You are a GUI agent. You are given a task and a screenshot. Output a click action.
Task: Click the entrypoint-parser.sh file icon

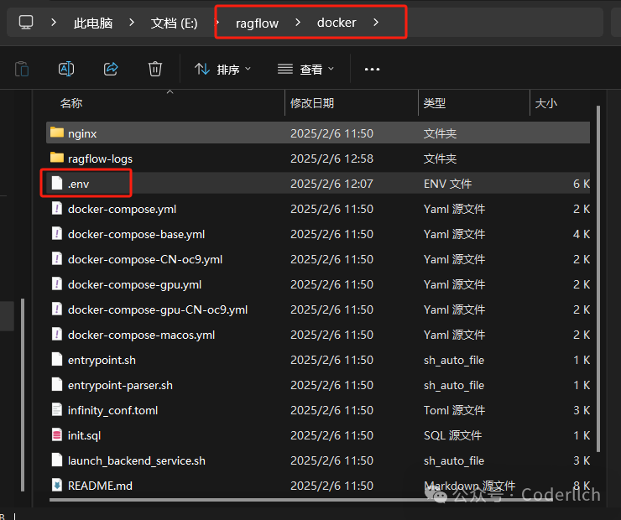(x=57, y=385)
